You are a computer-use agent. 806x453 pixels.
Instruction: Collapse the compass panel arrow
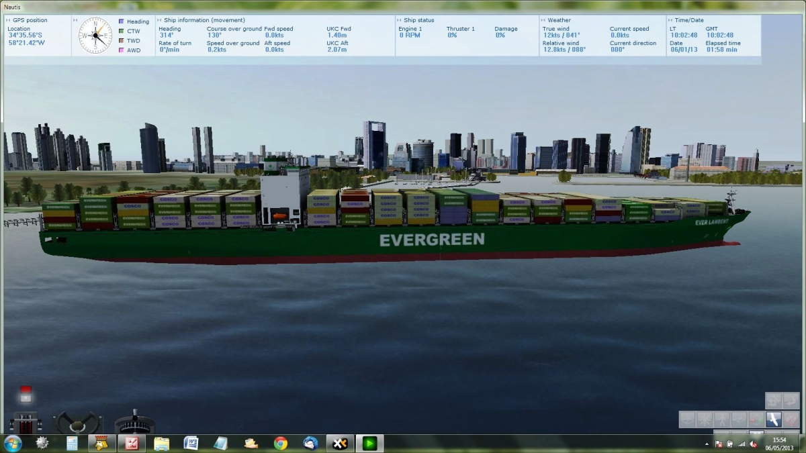(76, 20)
